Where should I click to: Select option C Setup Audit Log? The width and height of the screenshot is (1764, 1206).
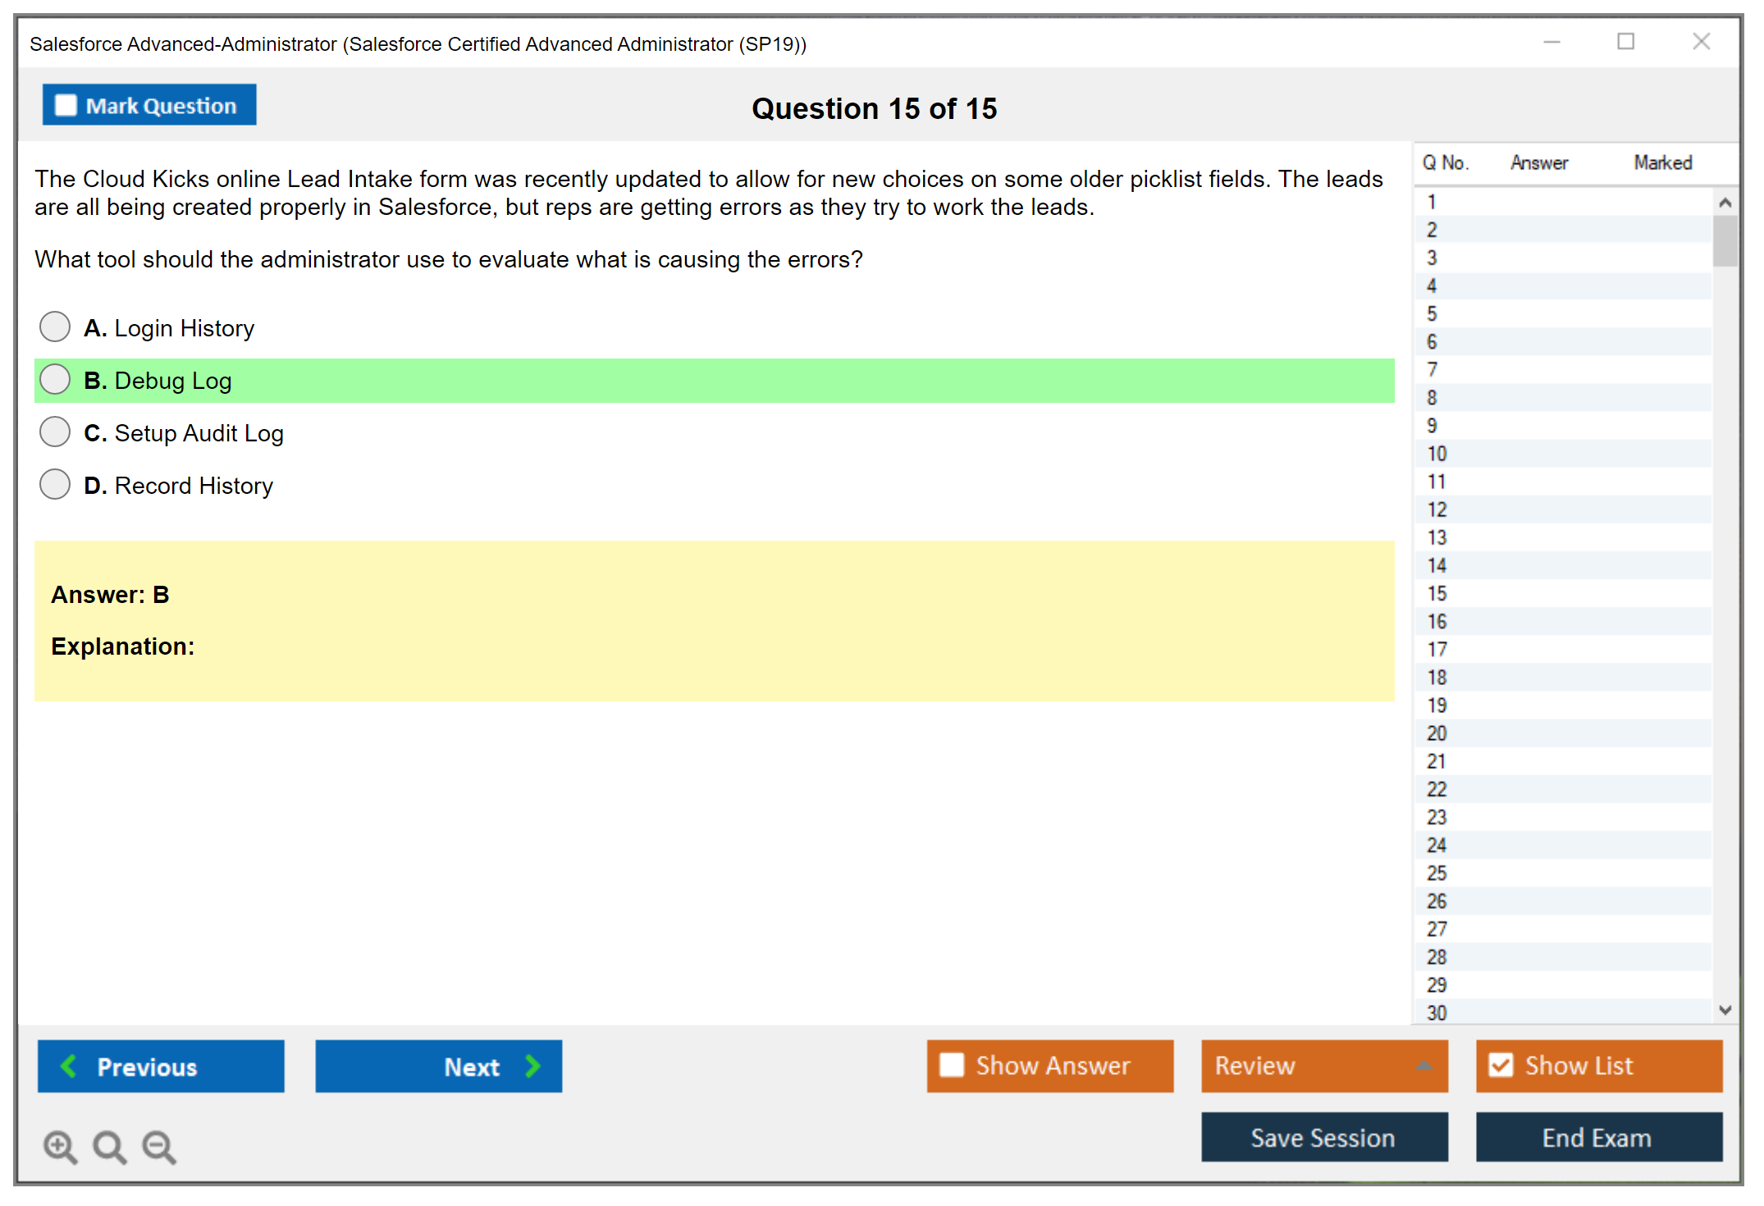(55, 432)
